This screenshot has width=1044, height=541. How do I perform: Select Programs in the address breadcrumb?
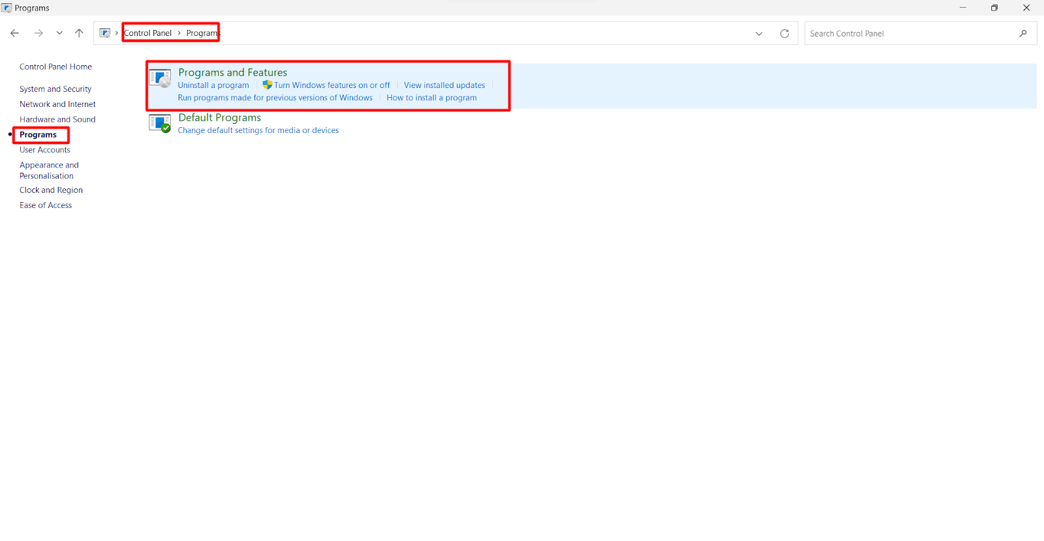203,33
